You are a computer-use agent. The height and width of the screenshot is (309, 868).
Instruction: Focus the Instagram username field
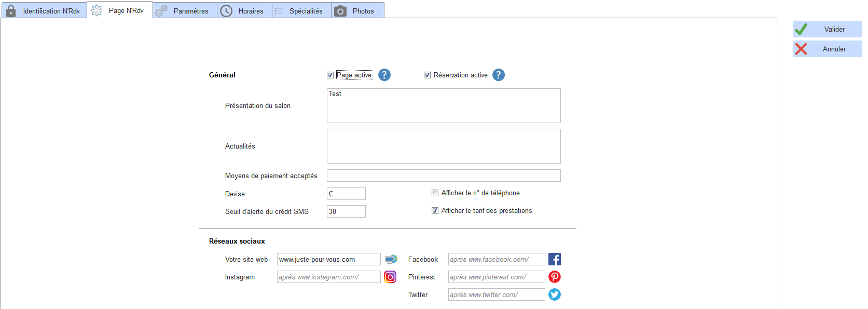329,277
